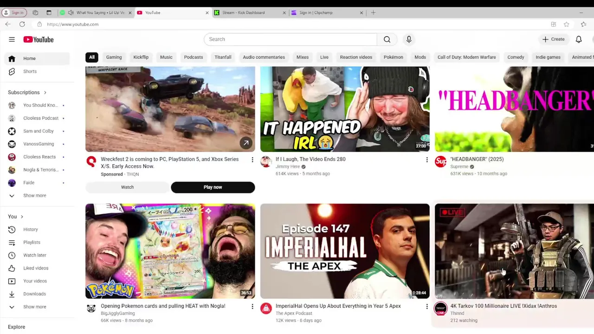Screen dimensions: 594x334
Task: Open Wreckfest 2 sponsored thumbnail
Action: (170, 109)
